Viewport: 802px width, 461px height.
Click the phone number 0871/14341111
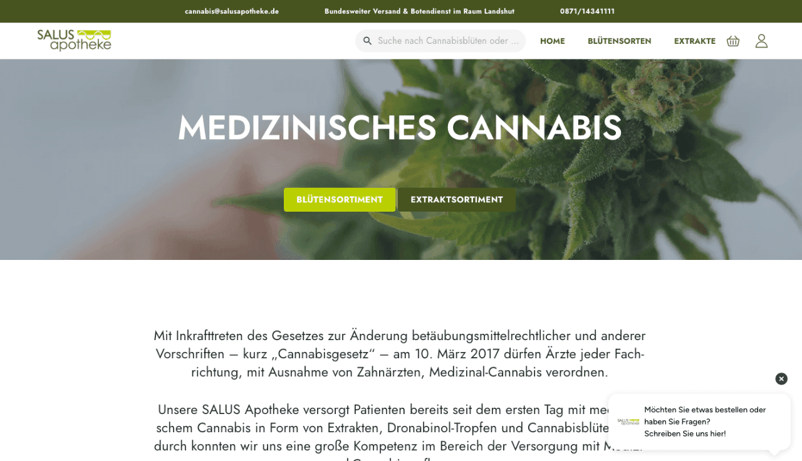pos(587,11)
